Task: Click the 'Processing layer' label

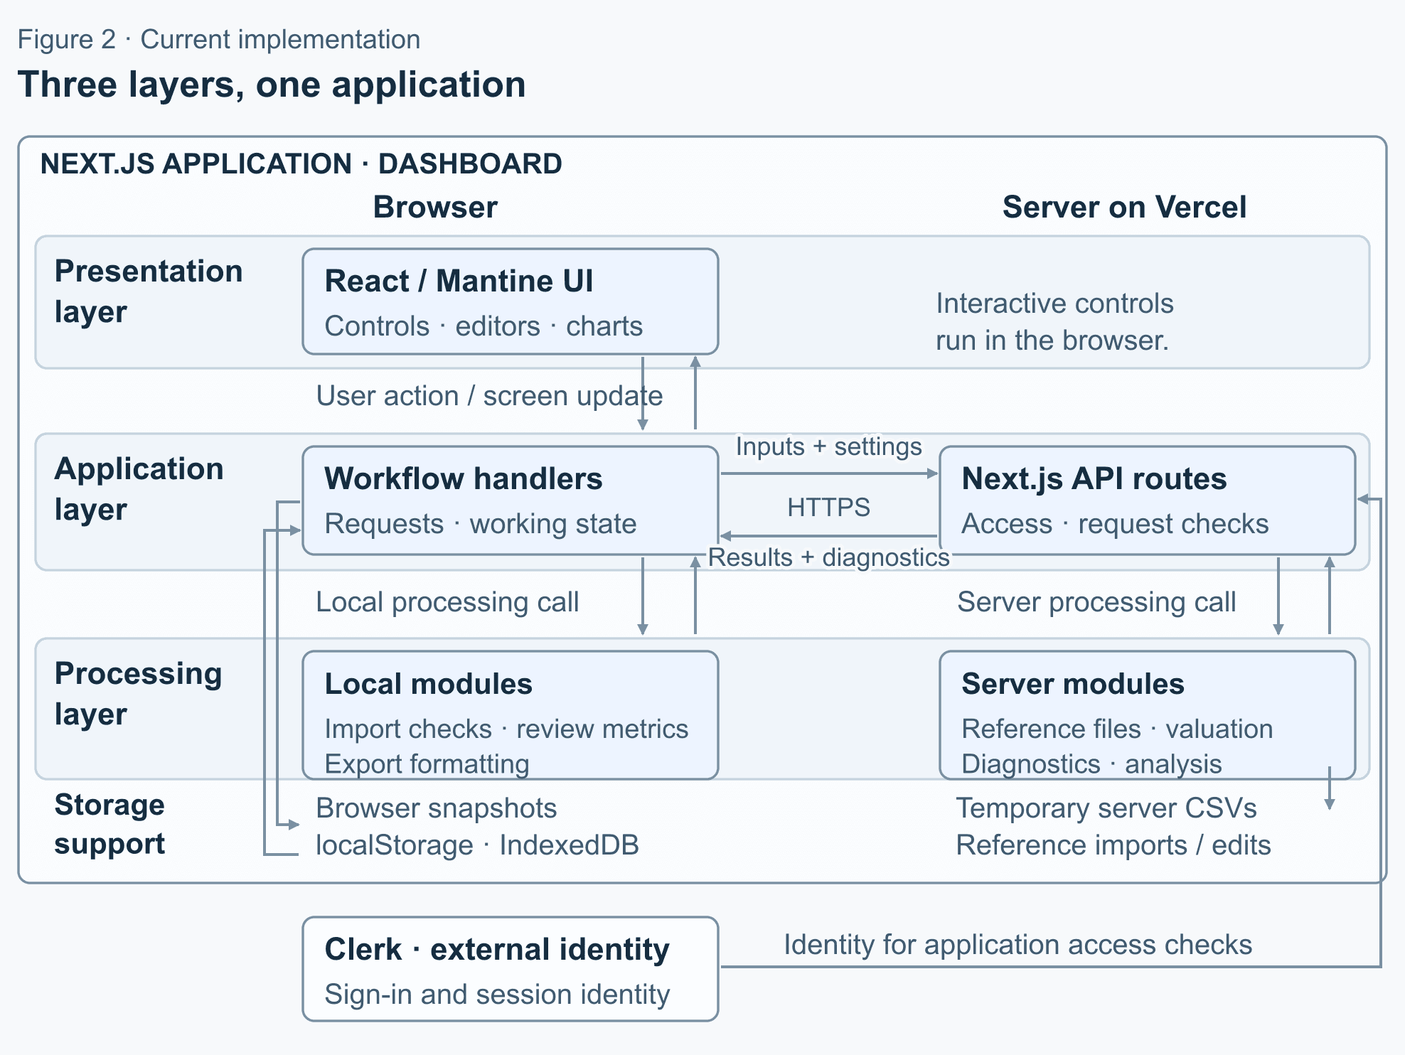Action: [x=138, y=694]
